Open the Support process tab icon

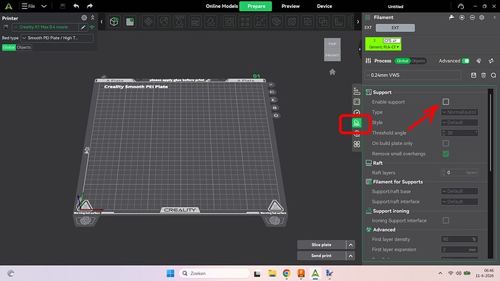pos(357,123)
